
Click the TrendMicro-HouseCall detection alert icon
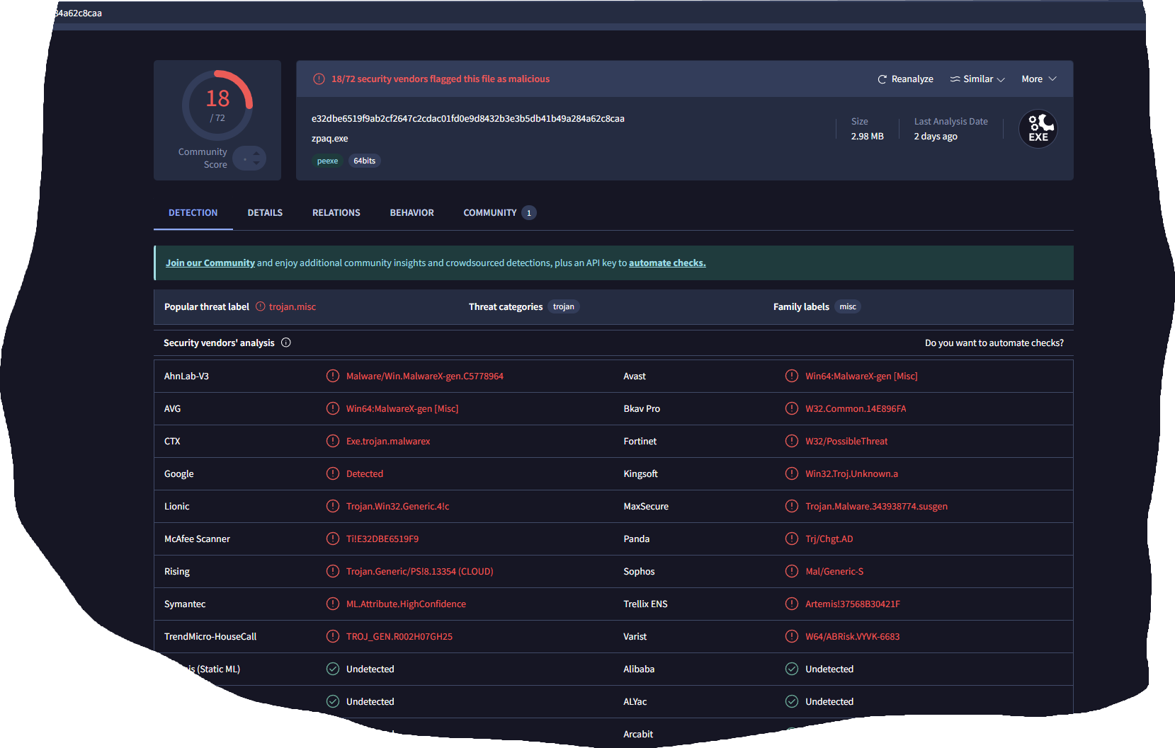[333, 636]
